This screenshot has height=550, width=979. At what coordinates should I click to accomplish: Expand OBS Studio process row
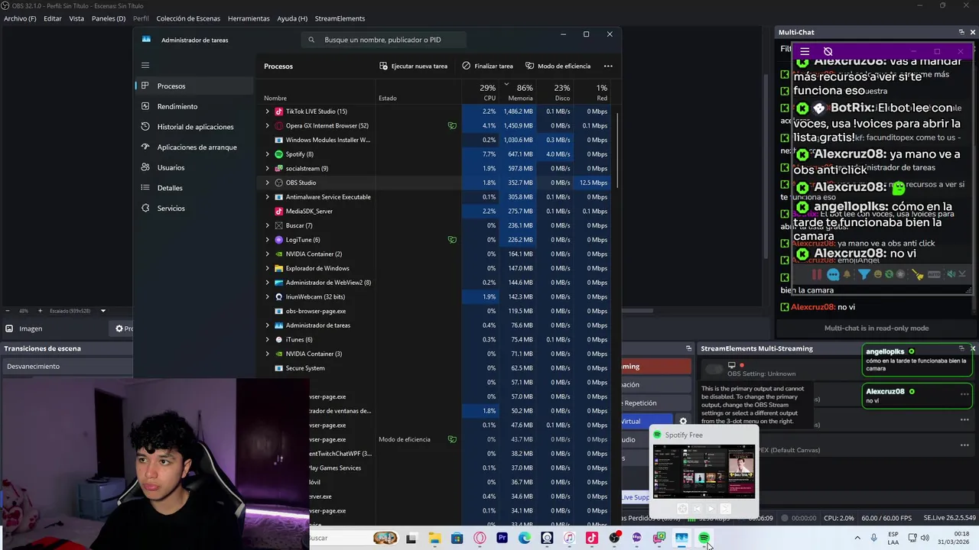tap(268, 183)
